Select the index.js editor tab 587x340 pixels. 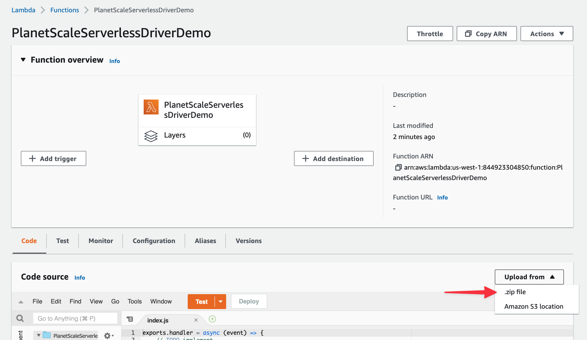pos(158,320)
